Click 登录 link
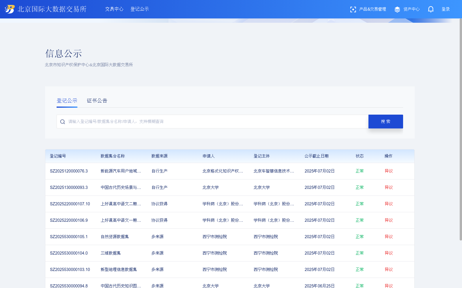This screenshot has height=288, width=462. [x=446, y=9]
